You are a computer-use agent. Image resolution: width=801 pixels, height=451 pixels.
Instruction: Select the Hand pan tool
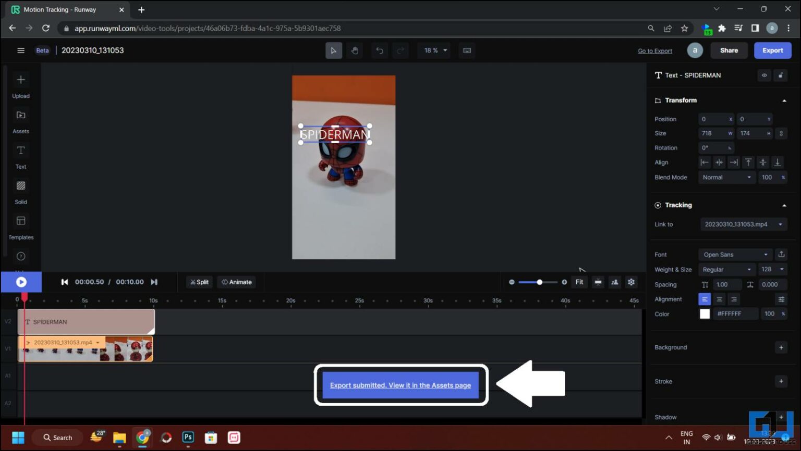point(355,50)
